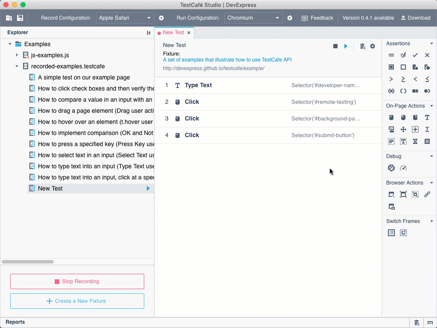The image size is (437, 328).
Task: Click Version 0.4.1 available notice
Action: pos(368,18)
